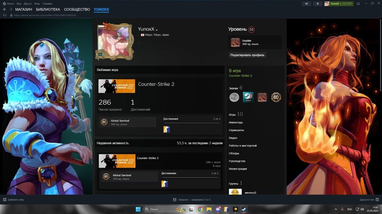Select the YUNOXX tab
Screen dimensions: 382x214
pyautogui.click(x=101, y=10)
